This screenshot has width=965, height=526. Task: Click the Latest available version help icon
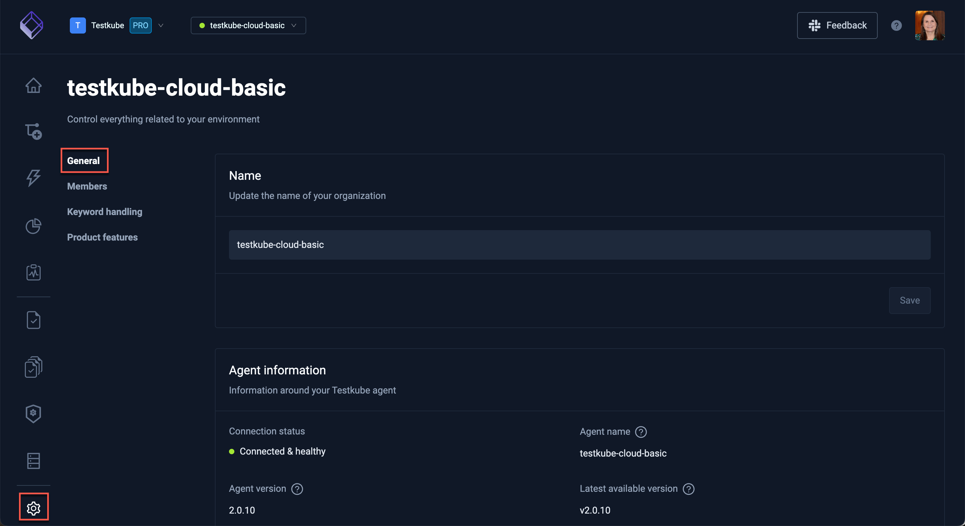point(689,489)
